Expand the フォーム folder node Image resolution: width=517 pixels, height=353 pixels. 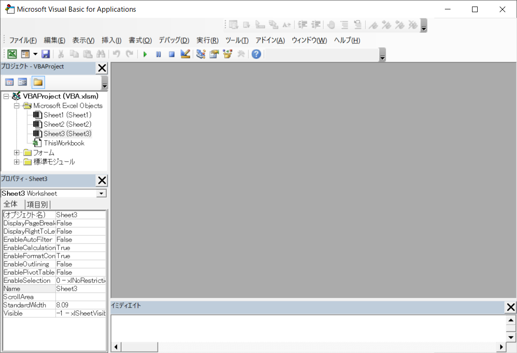(x=16, y=153)
